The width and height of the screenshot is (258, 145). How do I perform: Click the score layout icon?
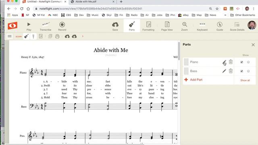[x=41, y=36]
